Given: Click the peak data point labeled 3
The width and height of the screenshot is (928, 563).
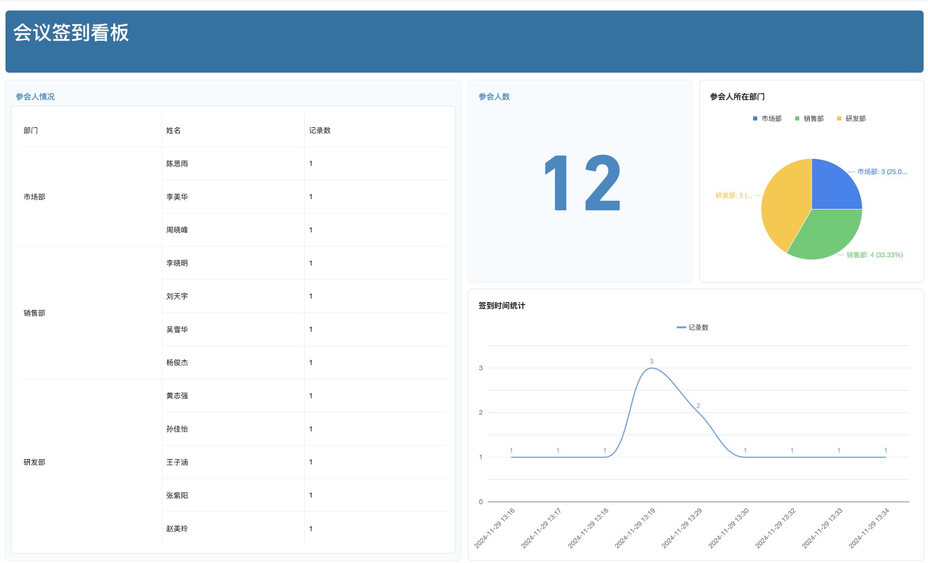Looking at the screenshot, I should coord(651,368).
